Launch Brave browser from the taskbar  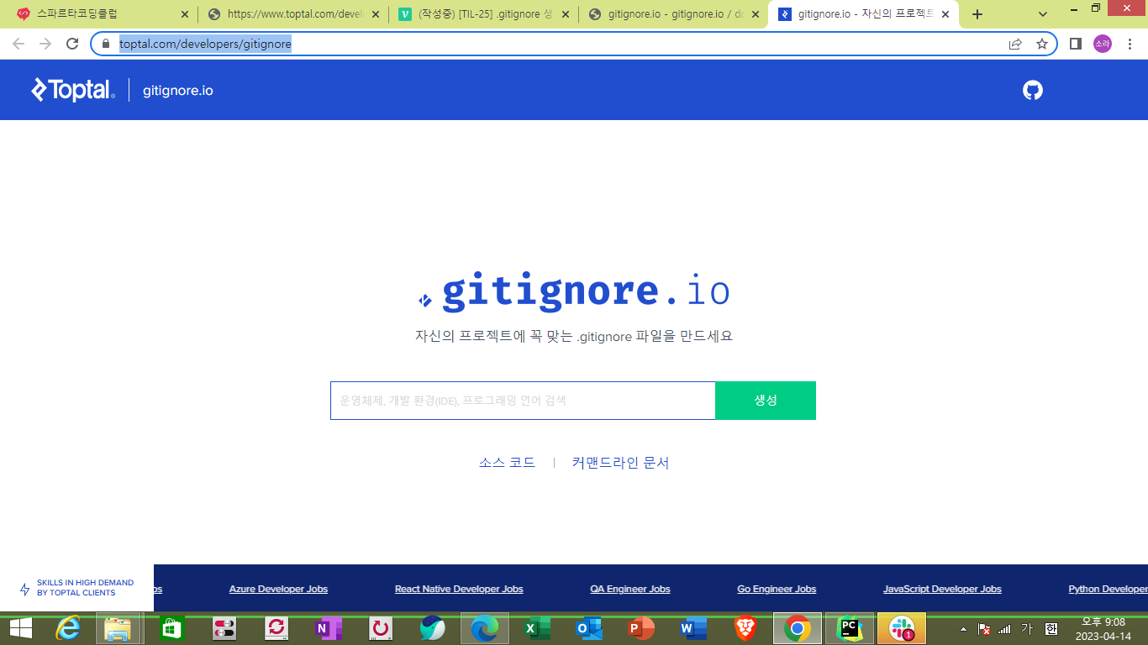point(744,628)
